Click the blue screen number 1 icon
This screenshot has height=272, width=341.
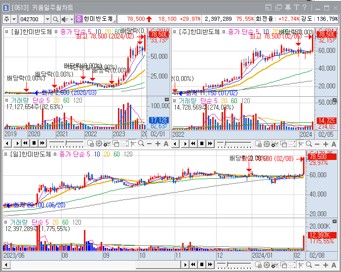pos(5,8)
